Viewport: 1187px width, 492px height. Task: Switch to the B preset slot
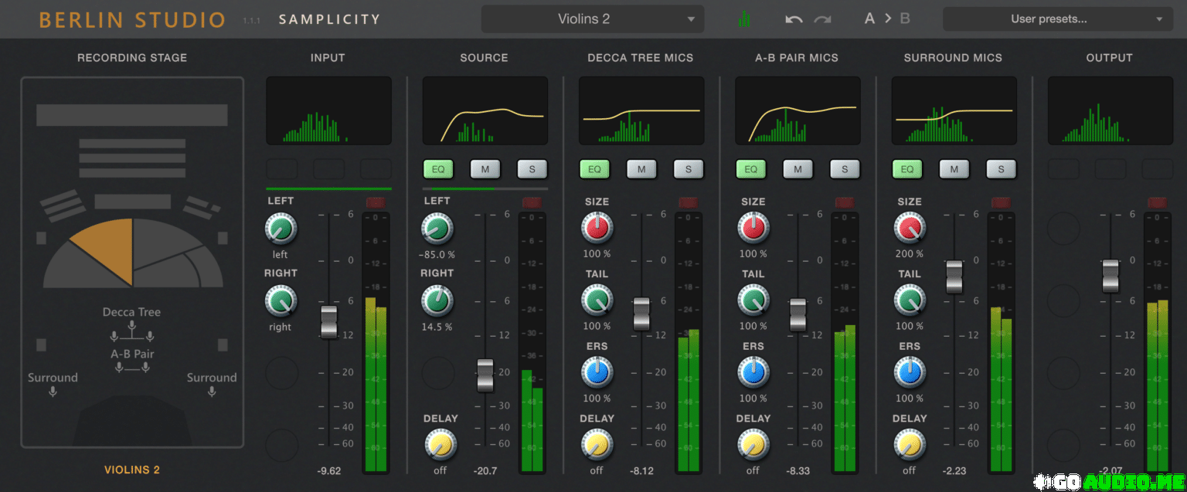[905, 19]
